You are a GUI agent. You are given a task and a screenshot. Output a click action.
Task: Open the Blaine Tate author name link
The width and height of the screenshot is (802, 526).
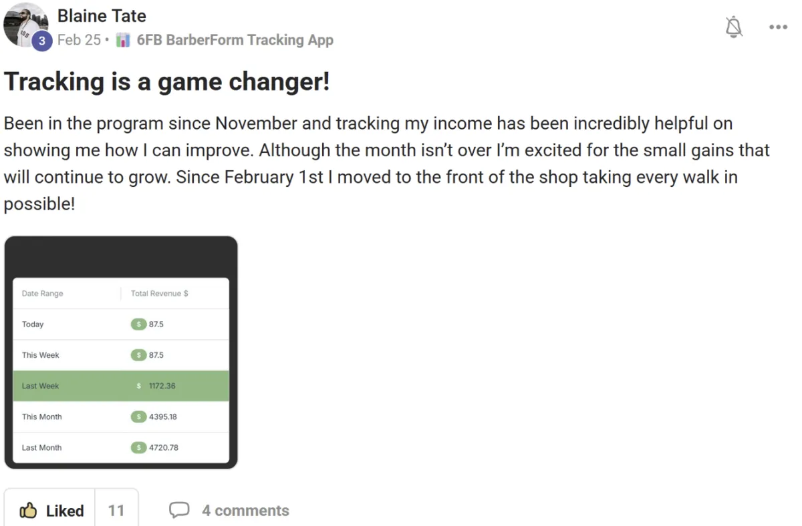point(102,15)
